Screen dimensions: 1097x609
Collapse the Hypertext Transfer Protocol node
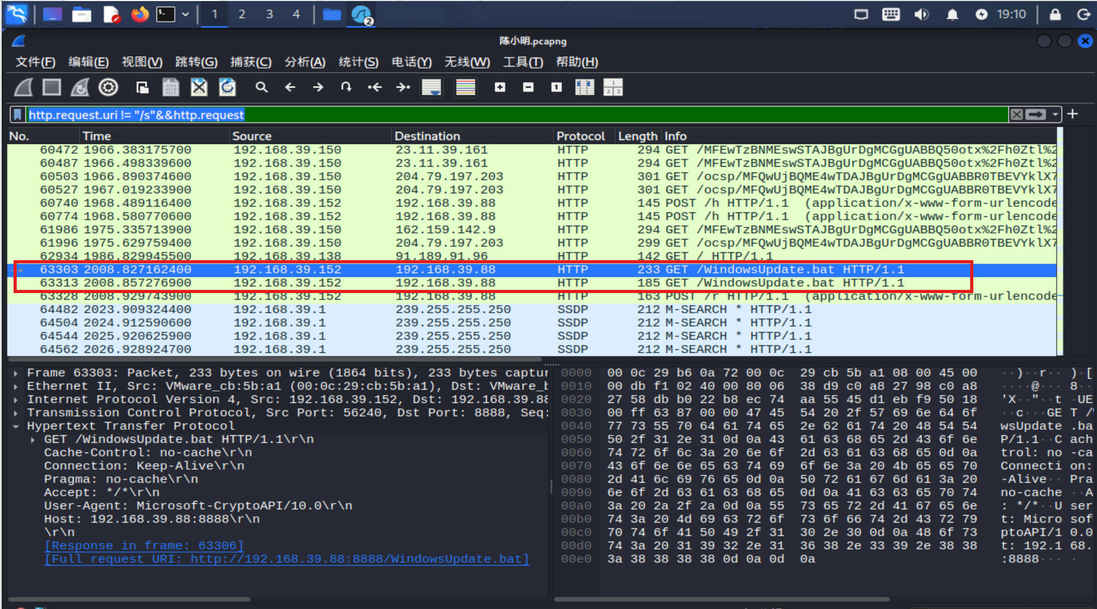16,427
